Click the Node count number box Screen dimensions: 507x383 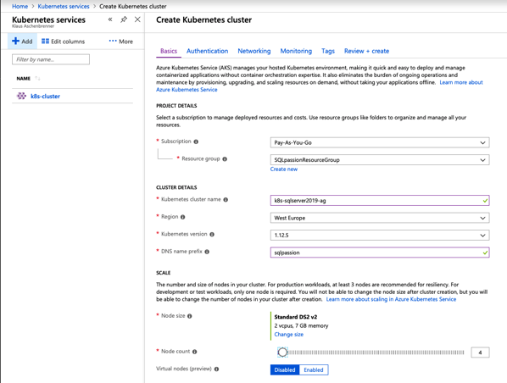click(480, 352)
